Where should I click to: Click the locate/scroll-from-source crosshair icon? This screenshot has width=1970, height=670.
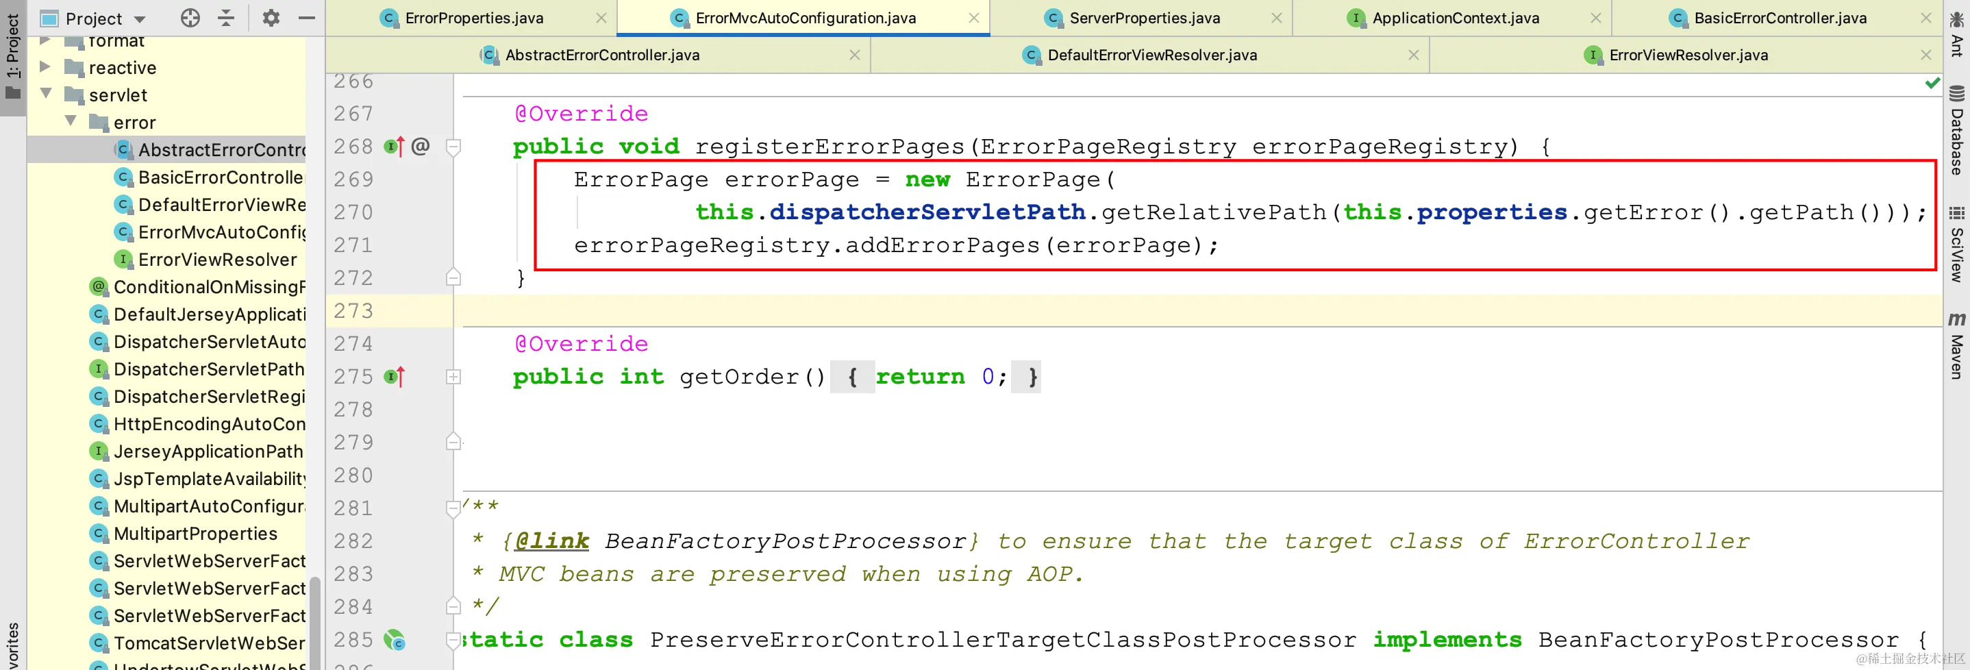tap(190, 18)
